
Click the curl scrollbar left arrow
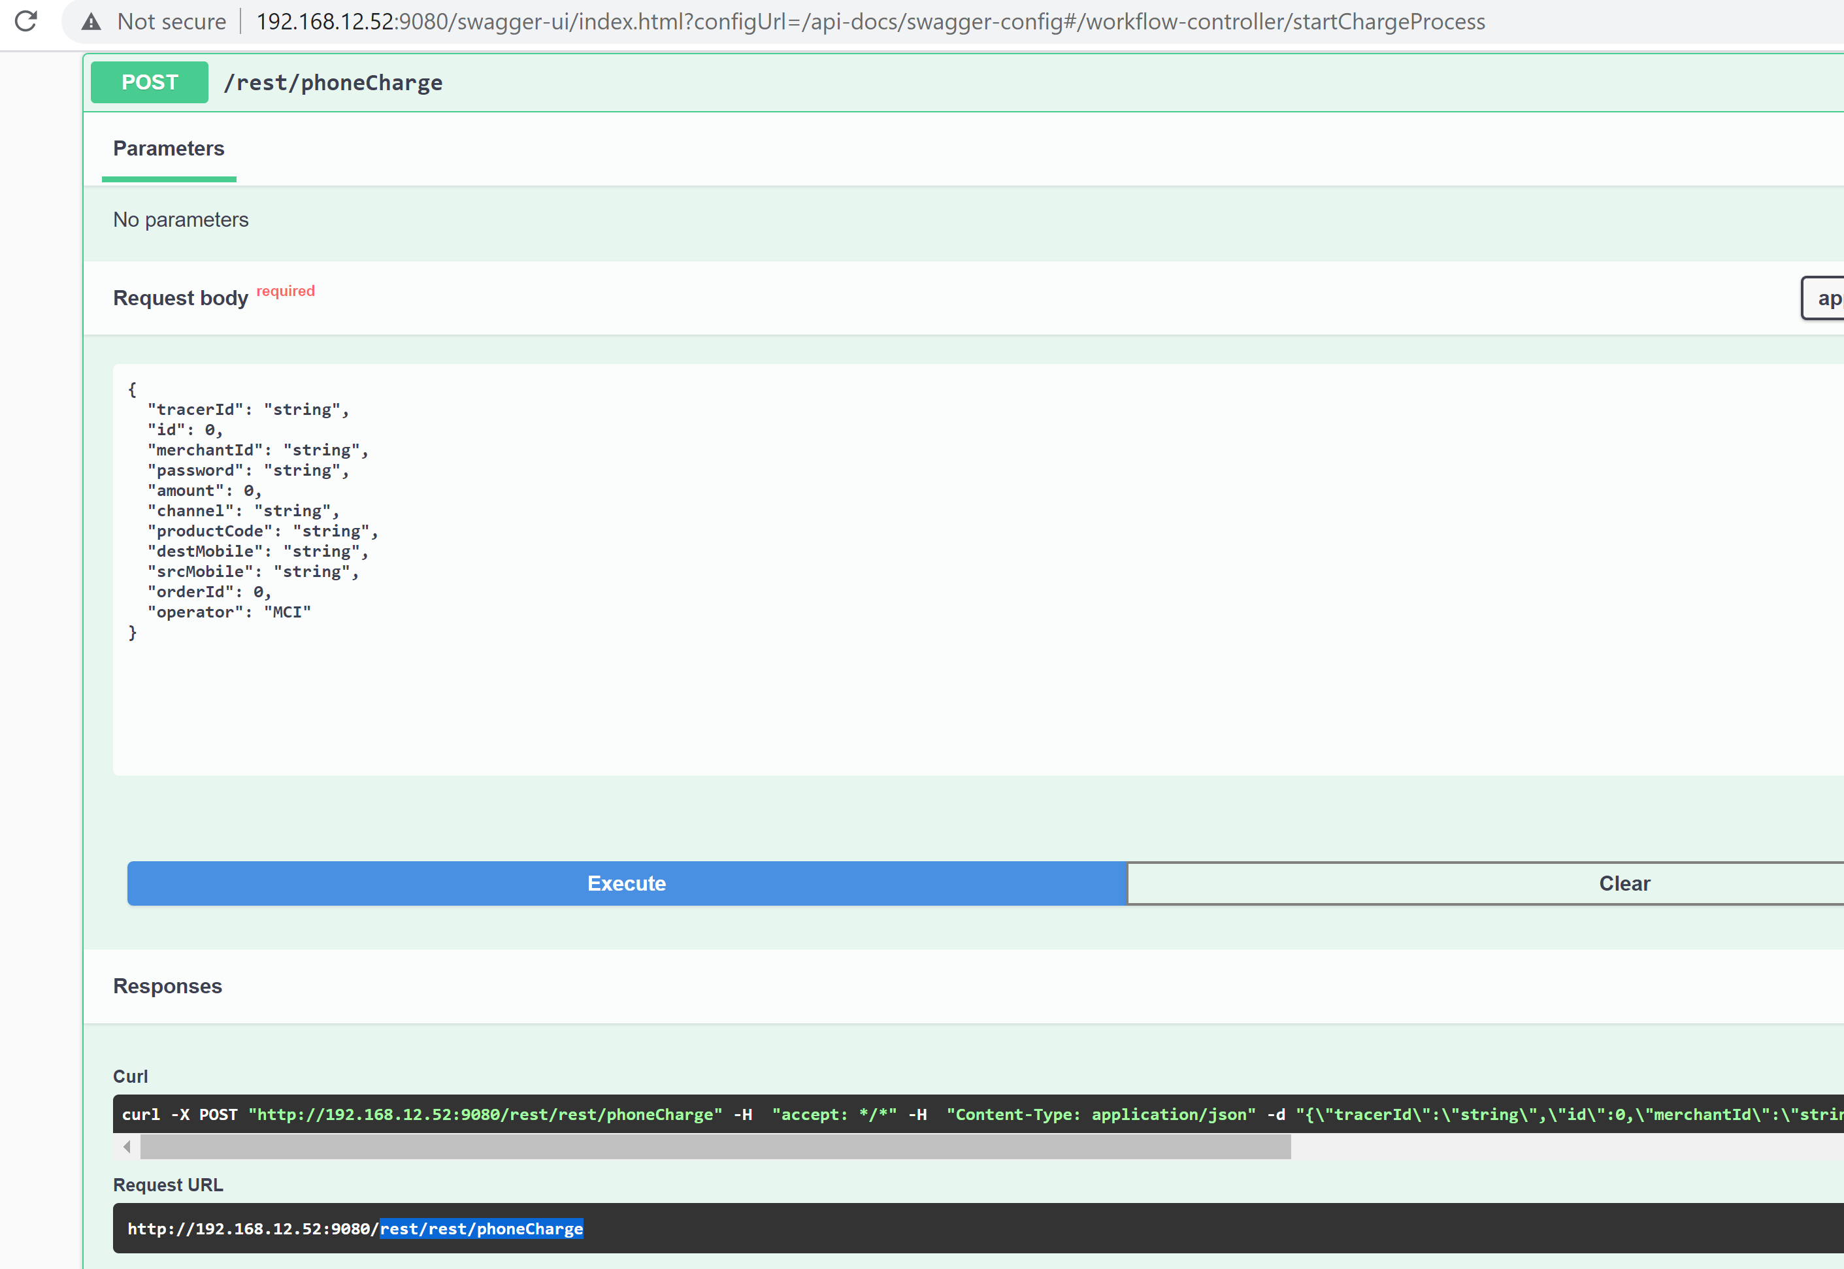[127, 1147]
